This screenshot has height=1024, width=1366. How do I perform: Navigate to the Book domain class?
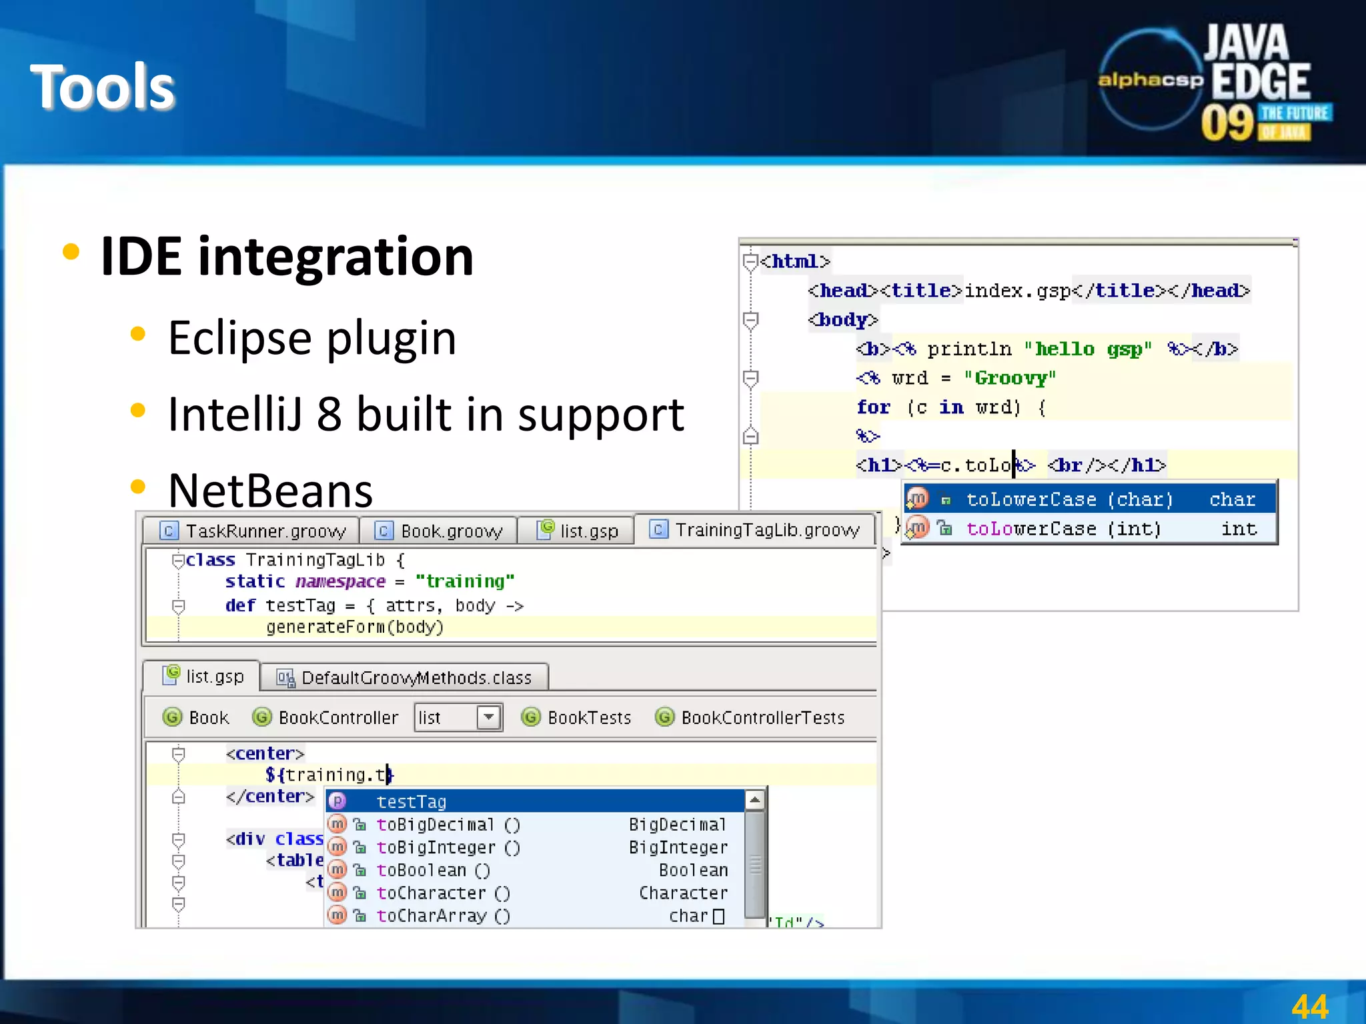coord(209,717)
